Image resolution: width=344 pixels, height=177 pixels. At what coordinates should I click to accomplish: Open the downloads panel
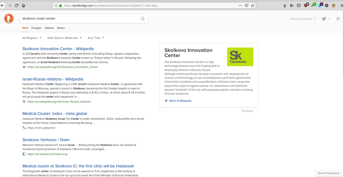click(285, 5)
